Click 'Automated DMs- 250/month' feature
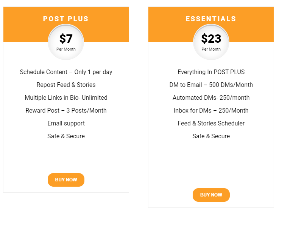The height and width of the screenshot is (232, 282). click(x=211, y=97)
